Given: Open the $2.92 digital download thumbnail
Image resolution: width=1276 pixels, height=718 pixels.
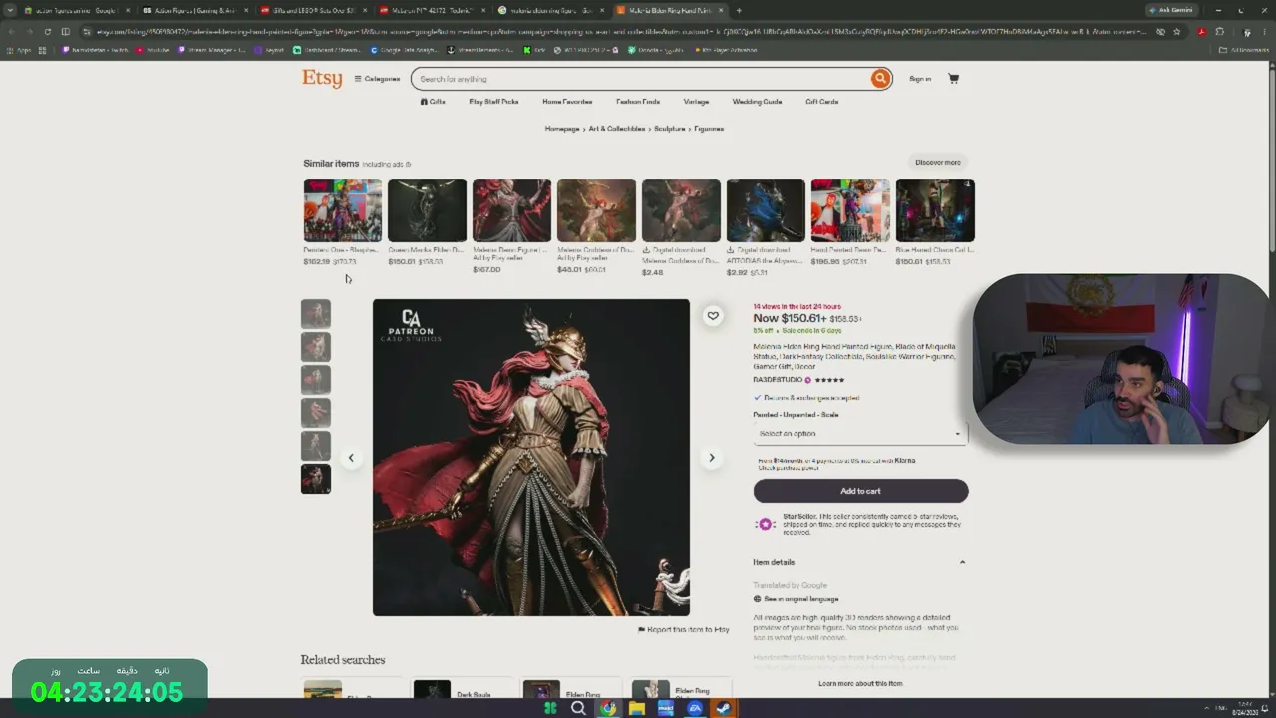Looking at the screenshot, I should [x=766, y=210].
